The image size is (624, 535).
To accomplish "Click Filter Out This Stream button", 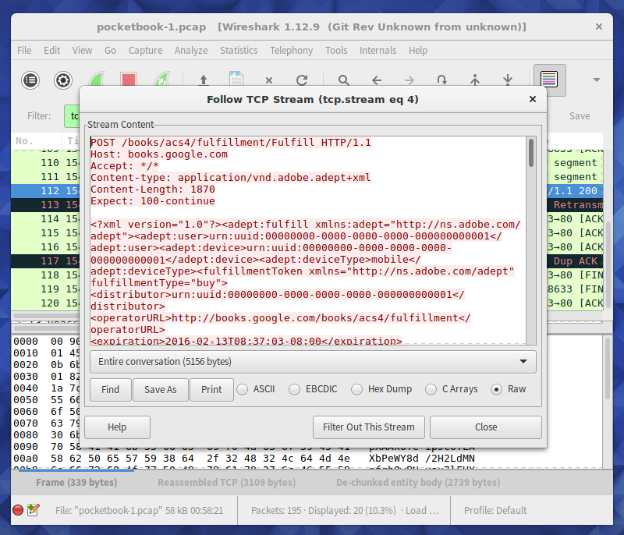I will (368, 427).
